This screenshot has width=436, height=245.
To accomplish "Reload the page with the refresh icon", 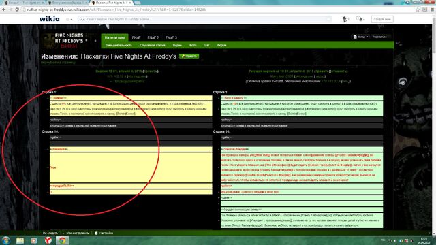I will click(x=17, y=10).
